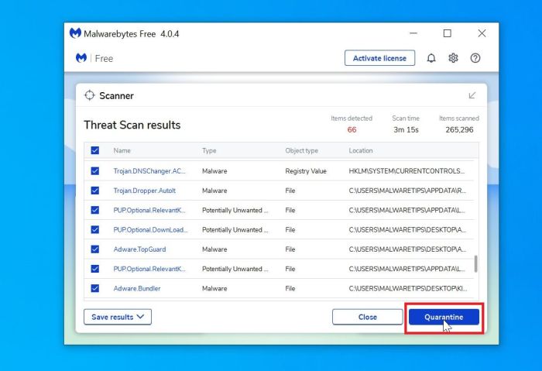The width and height of the screenshot is (542, 371).
Task: Open the Save results dropdown
Action: (118, 317)
